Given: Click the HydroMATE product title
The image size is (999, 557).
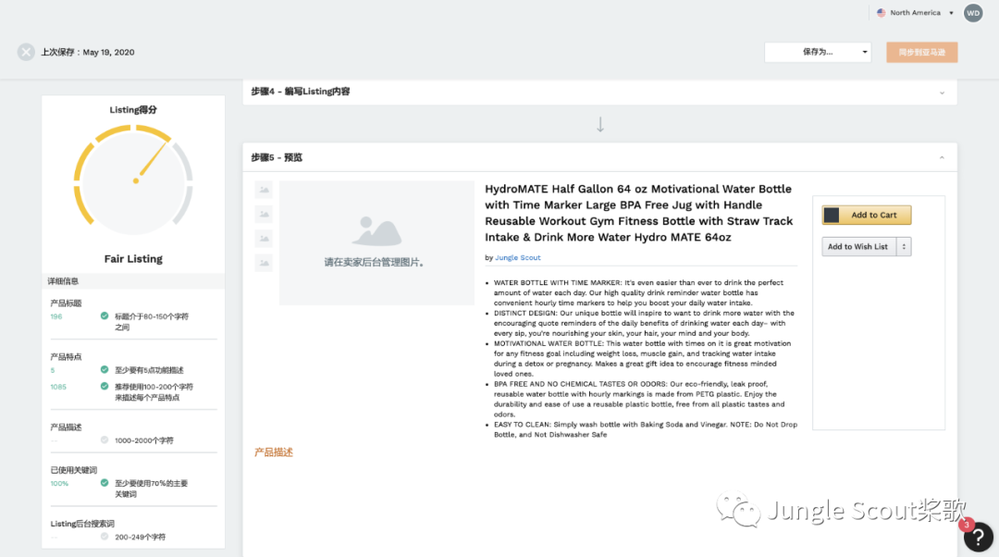Looking at the screenshot, I should 639,213.
